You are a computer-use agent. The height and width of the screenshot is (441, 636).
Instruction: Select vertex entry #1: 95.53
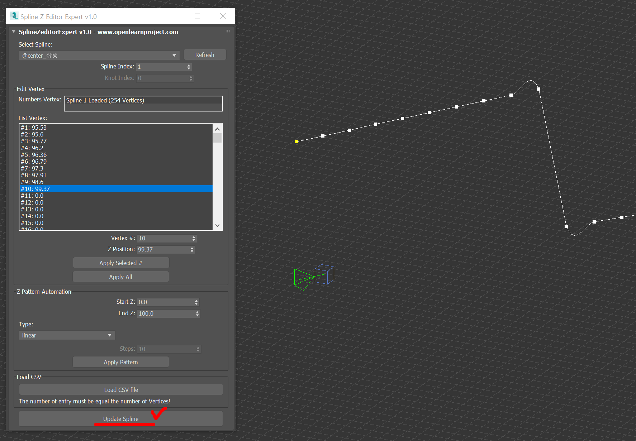[x=116, y=128]
